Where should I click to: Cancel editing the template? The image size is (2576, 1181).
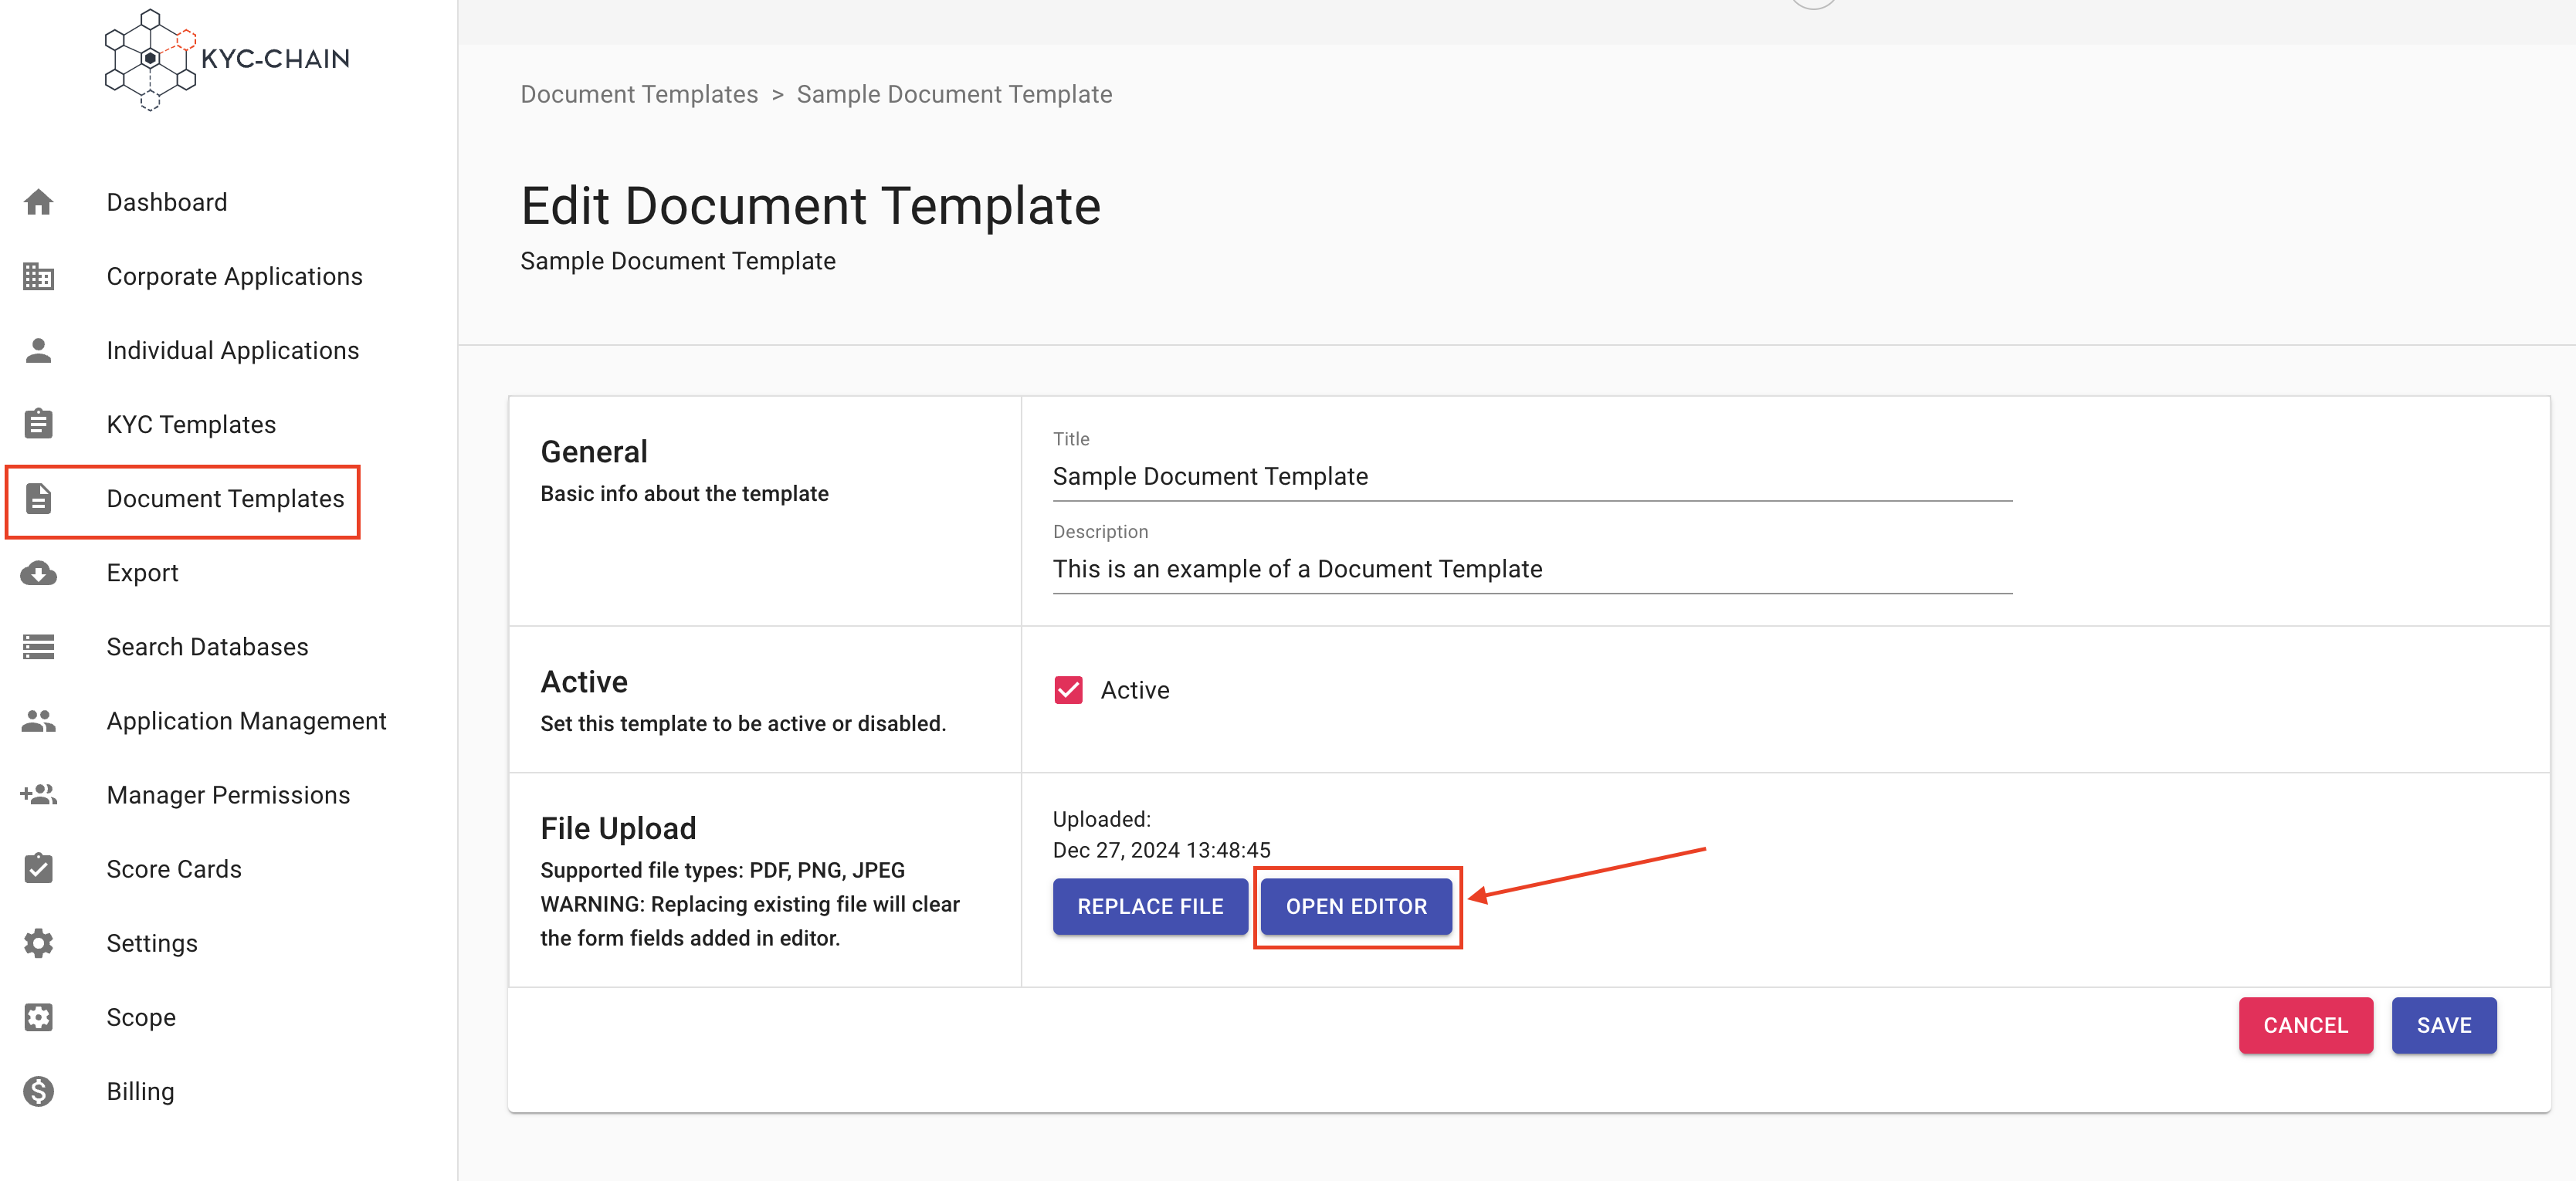click(x=2305, y=1025)
